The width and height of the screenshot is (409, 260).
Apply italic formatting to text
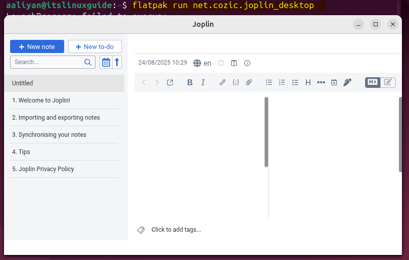pos(203,83)
